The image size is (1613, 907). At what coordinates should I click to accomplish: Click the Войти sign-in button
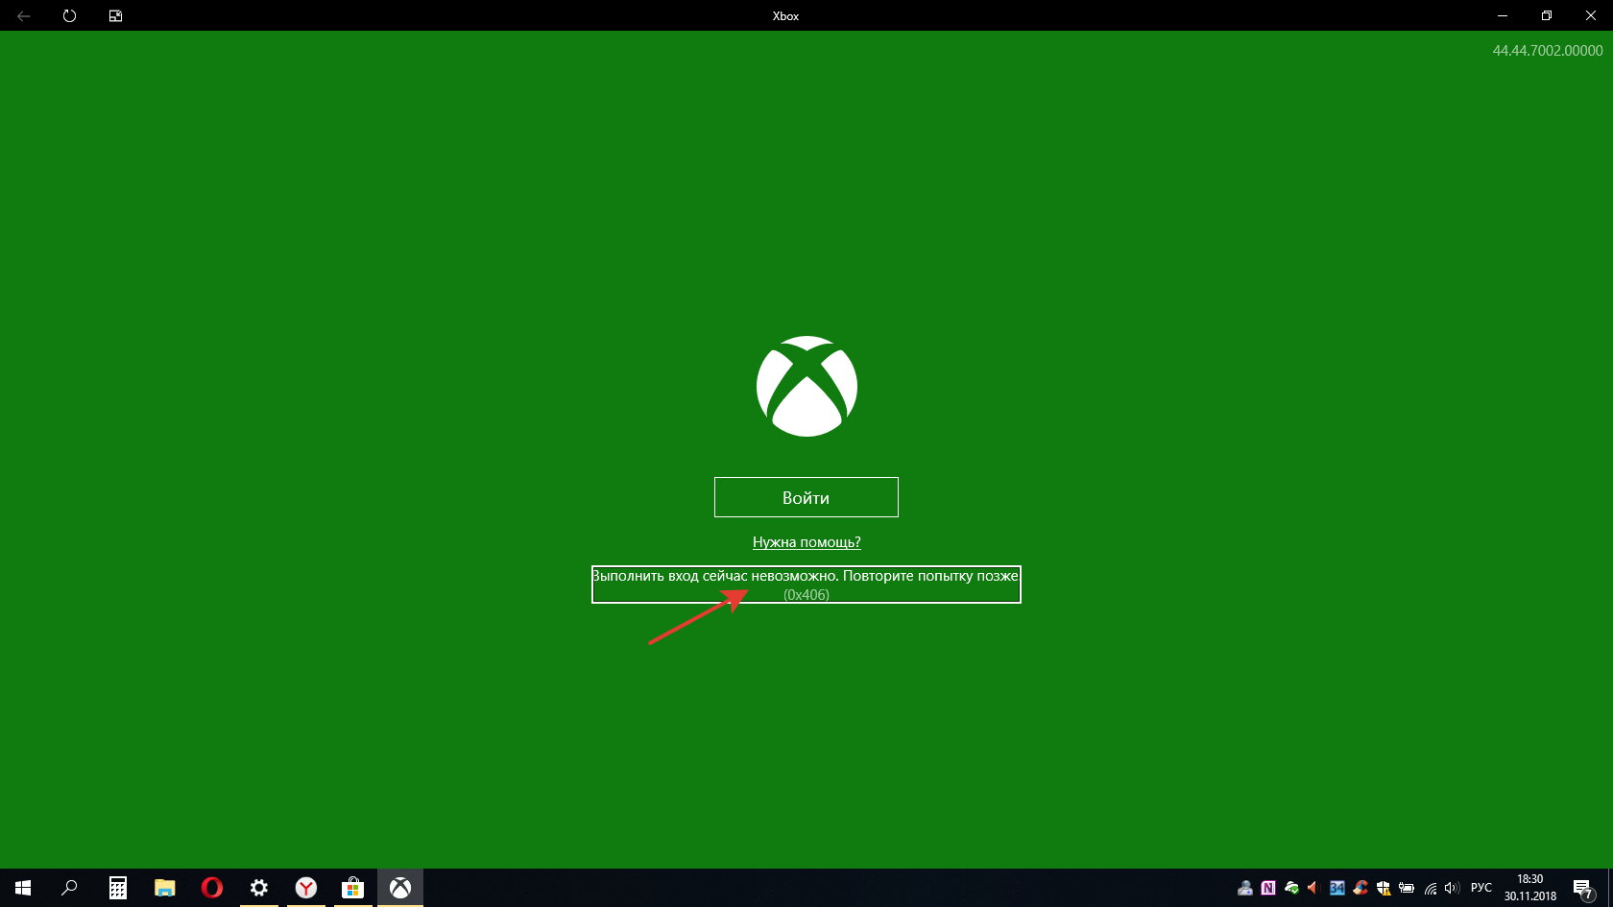coord(806,497)
